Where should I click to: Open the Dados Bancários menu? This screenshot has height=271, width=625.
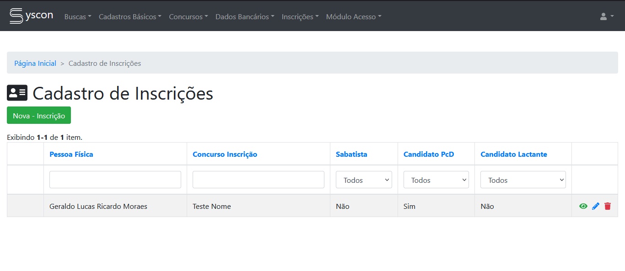[245, 16]
